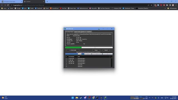Click the Info column header
The height and width of the screenshot is (100, 178).
(93, 57)
